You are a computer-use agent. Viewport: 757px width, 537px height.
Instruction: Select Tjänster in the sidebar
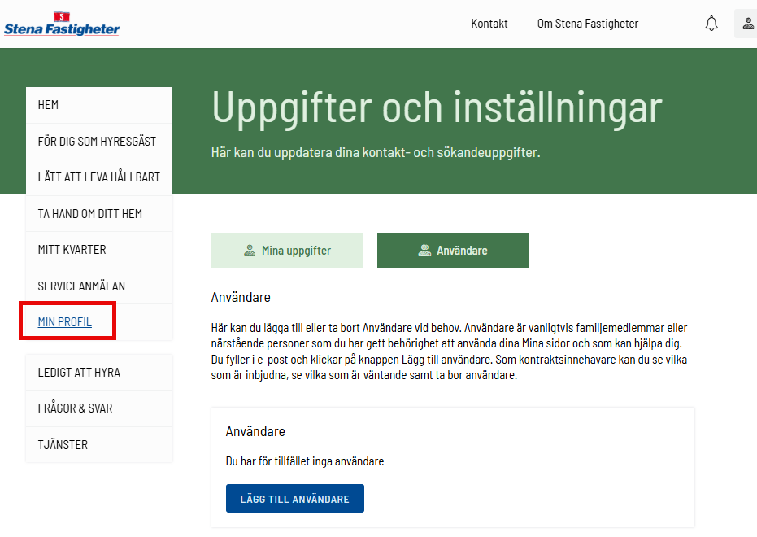63,445
